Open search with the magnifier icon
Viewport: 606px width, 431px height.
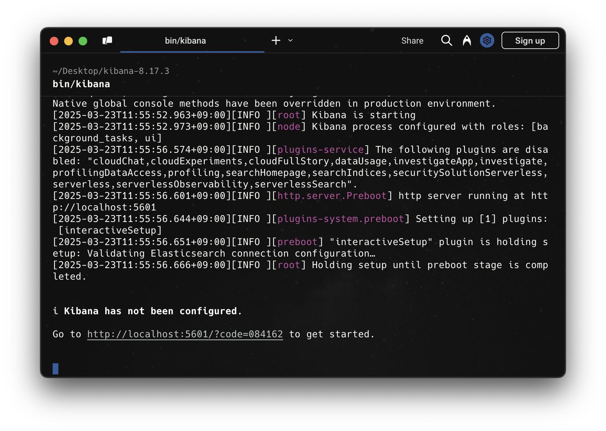click(446, 40)
